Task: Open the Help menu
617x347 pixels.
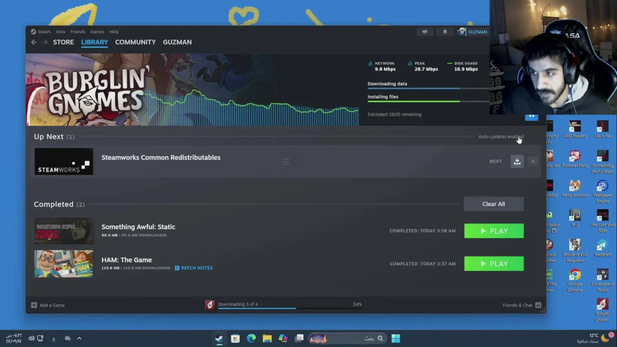Action: [x=114, y=32]
